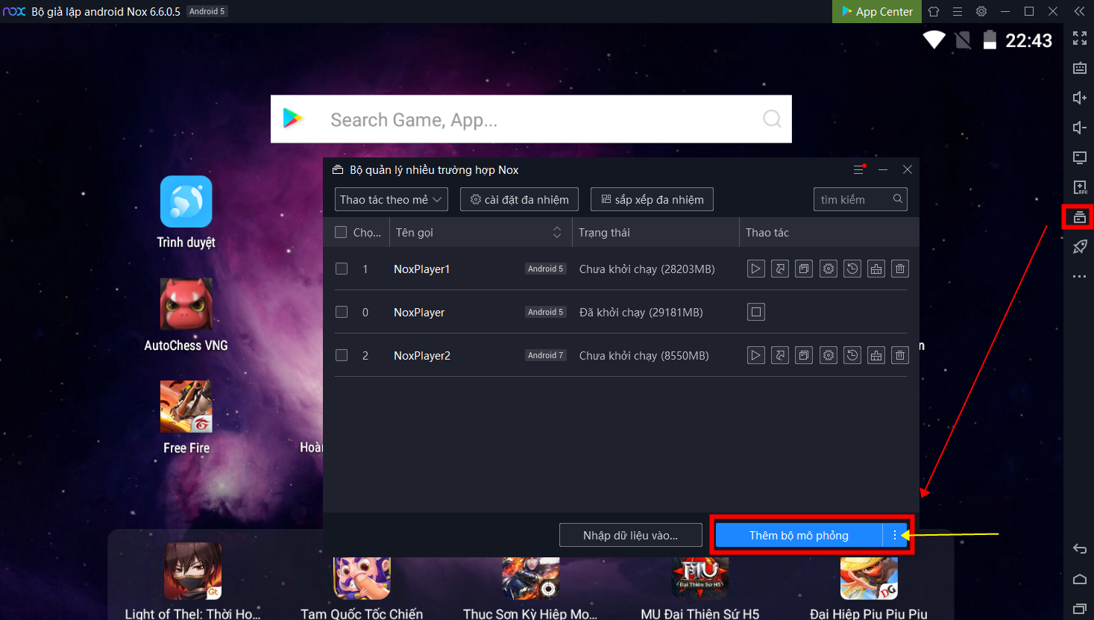The height and width of the screenshot is (620, 1094).
Task: Click the disk cleanup broom for NoxPlayer1
Action: (x=876, y=269)
